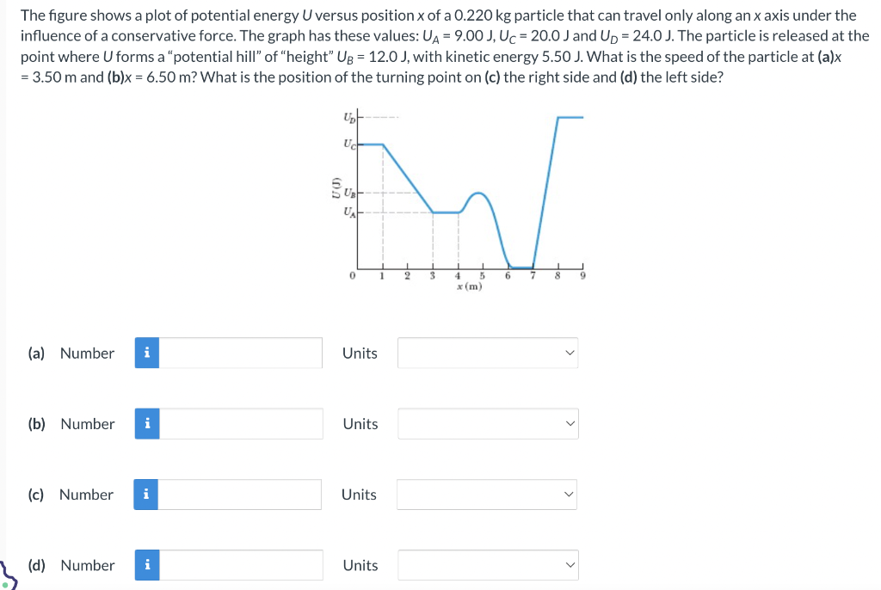Image resolution: width=881 pixels, height=590 pixels.
Task: Click the info icon beside answer field (c)
Action: [146, 494]
